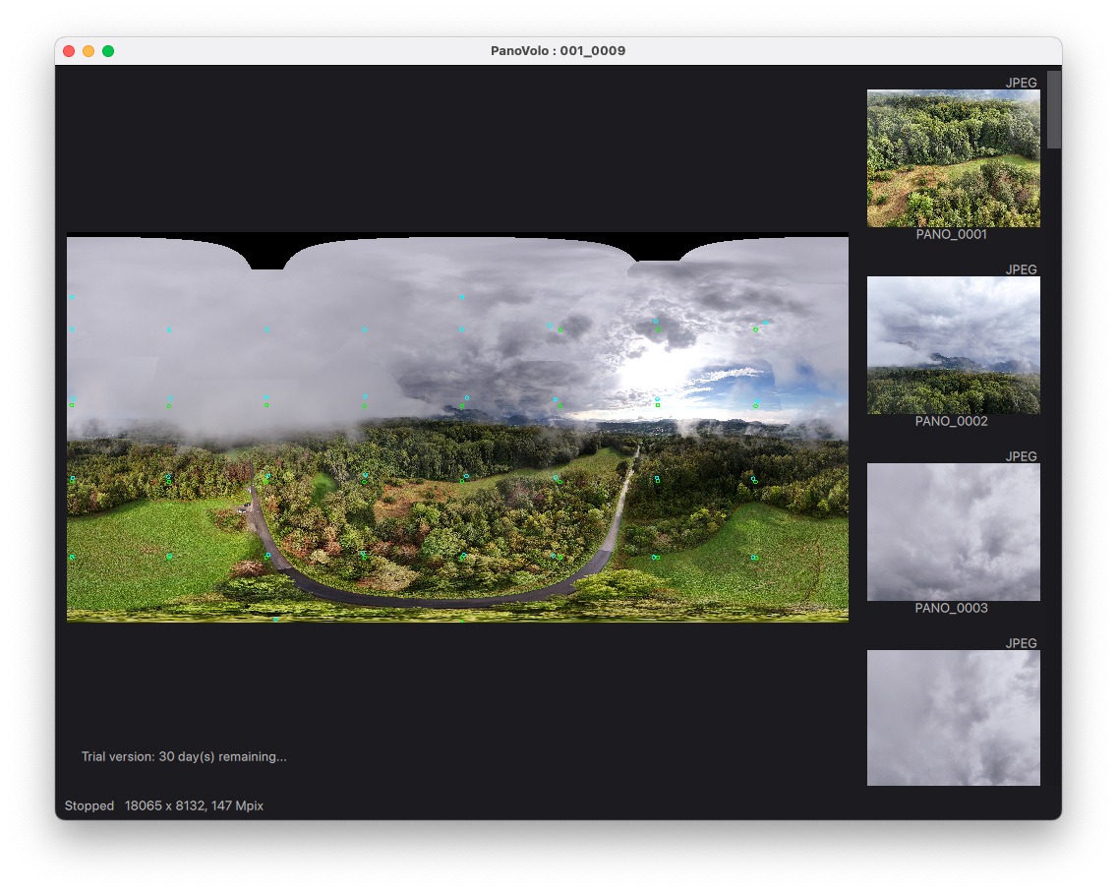Click the PANO_0001 file name label

tap(951, 234)
